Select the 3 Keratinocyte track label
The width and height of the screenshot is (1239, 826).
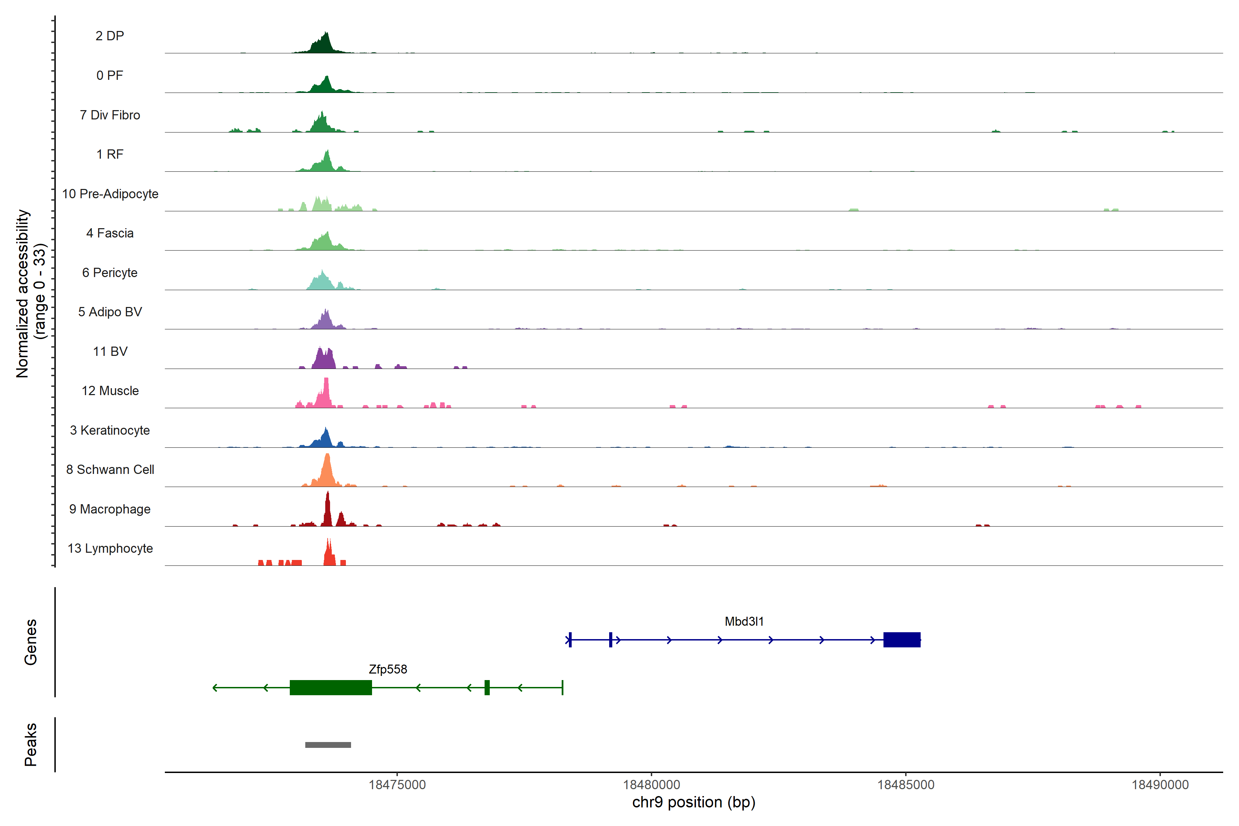tap(109, 431)
